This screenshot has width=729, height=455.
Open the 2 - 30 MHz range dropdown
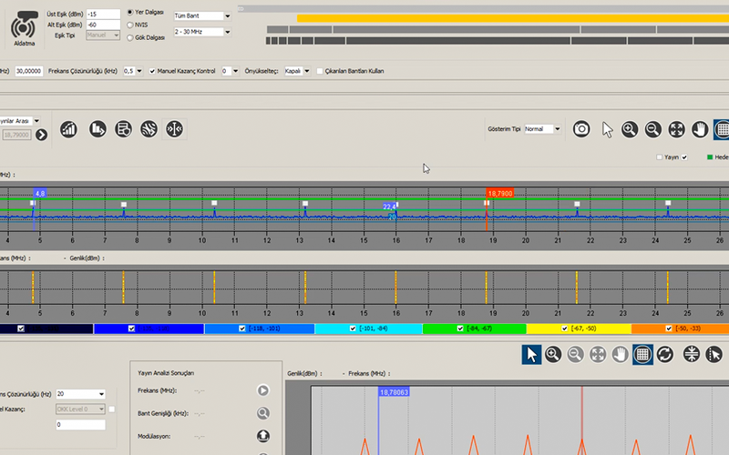pyautogui.click(x=202, y=32)
